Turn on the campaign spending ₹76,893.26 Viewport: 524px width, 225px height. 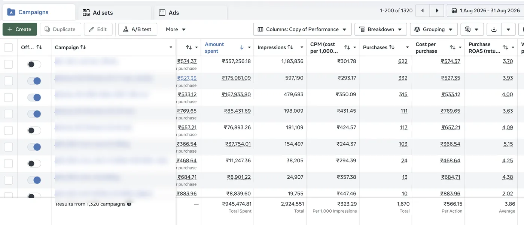34,131
